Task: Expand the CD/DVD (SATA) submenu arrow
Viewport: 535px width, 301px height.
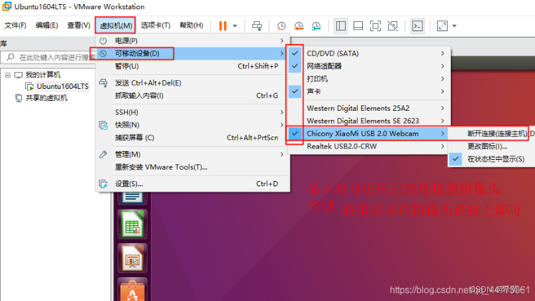Action: 442,53
